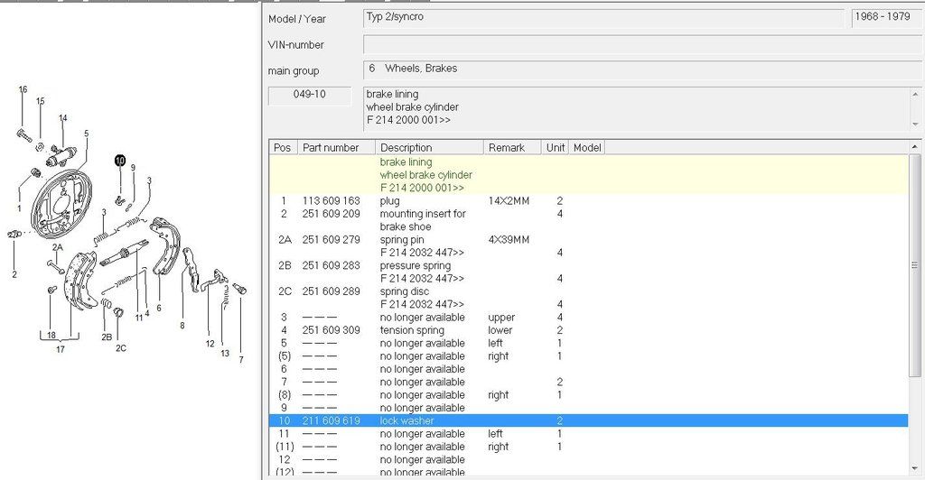The image size is (925, 480).
Task: Click the subgroup code box 049-10
Action: tap(310, 95)
